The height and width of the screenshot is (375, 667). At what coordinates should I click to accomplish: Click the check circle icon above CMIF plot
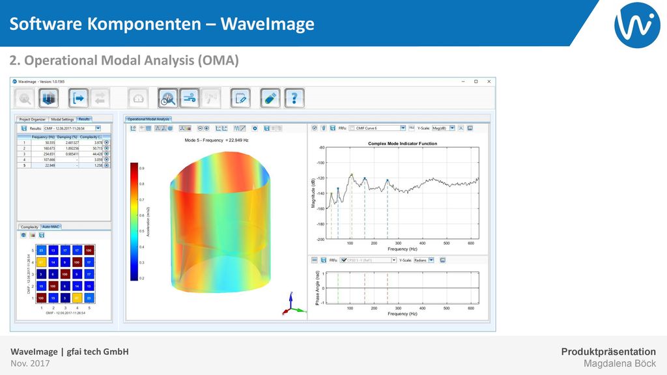pyautogui.click(x=315, y=128)
